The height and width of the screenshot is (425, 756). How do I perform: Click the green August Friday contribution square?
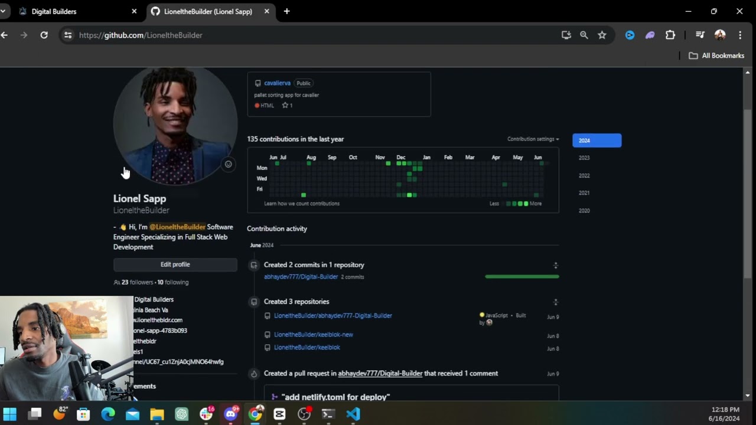pyautogui.click(x=304, y=195)
